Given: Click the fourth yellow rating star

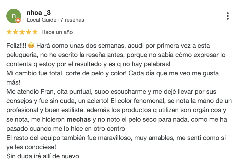Looking at the screenshot, I should coord(28,32).
